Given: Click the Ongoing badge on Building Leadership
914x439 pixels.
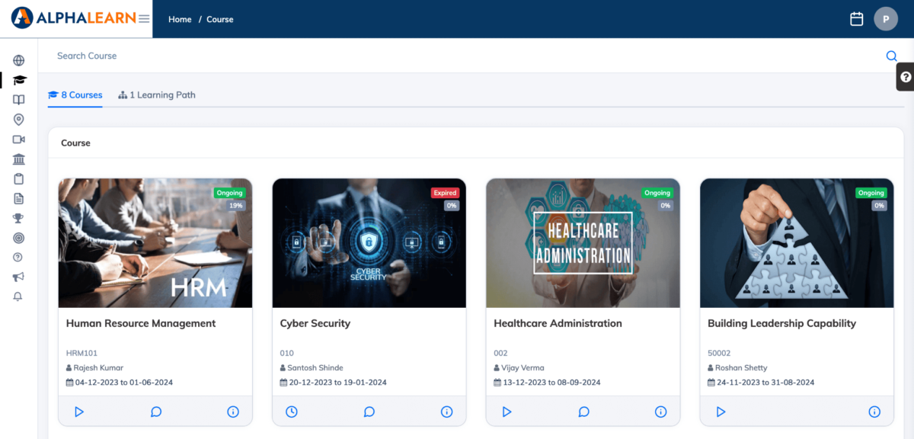Looking at the screenshot, I should 871,193.
